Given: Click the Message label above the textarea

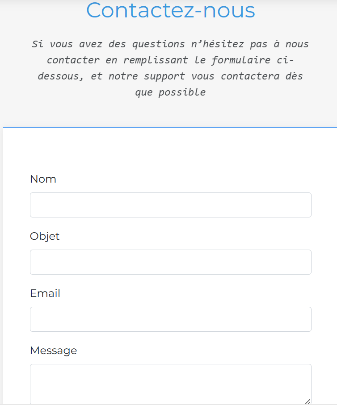Looking at the screenshot, I should (x=53, y=351).
